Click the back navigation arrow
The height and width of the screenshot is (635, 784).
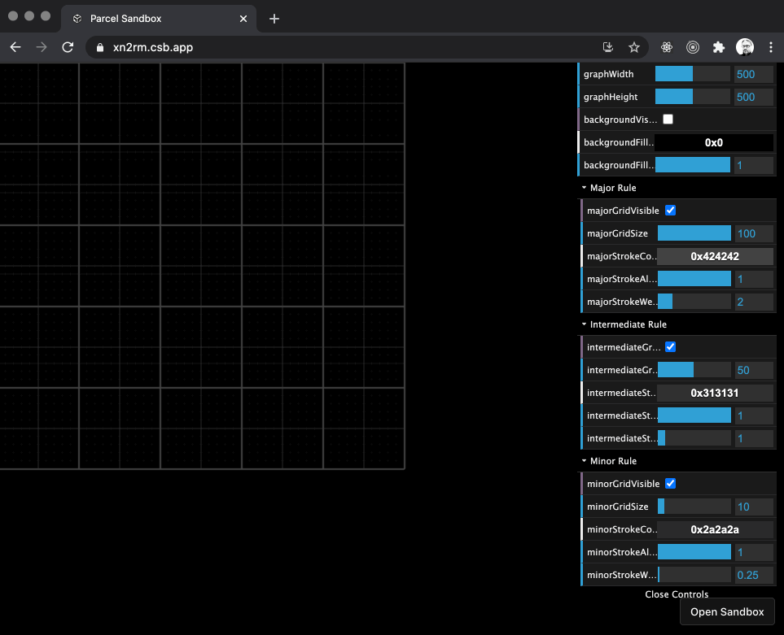15,47
